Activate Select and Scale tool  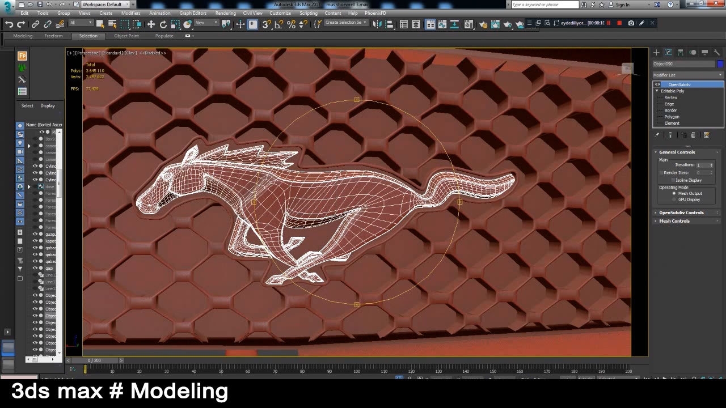(x=175, y=24)
